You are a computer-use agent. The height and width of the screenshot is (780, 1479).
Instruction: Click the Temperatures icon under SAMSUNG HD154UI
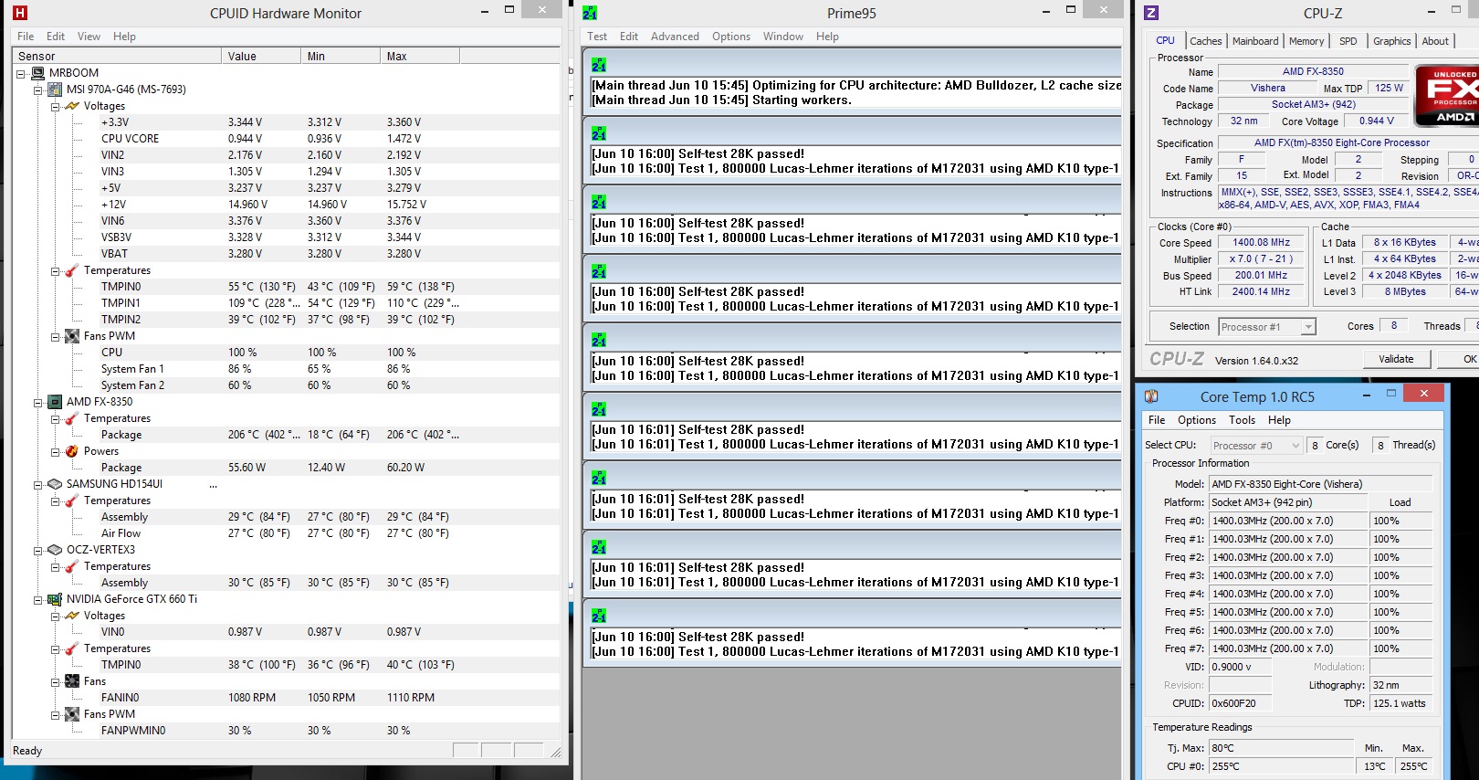(72, 501)
